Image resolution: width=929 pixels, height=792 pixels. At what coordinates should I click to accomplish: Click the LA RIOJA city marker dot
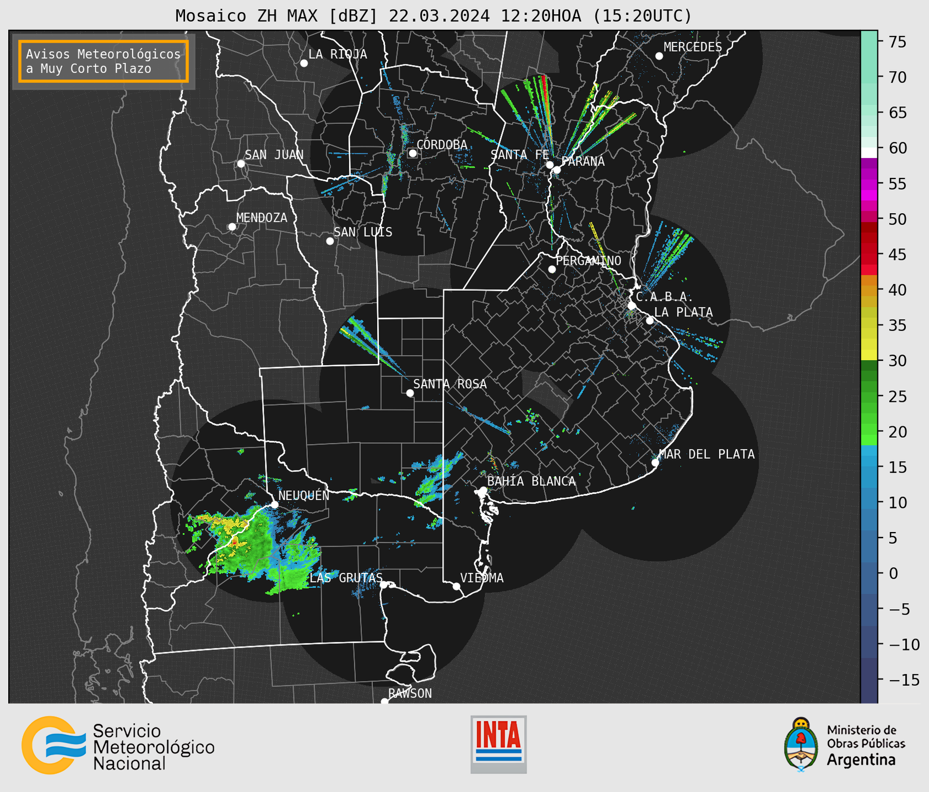(304, 63)
